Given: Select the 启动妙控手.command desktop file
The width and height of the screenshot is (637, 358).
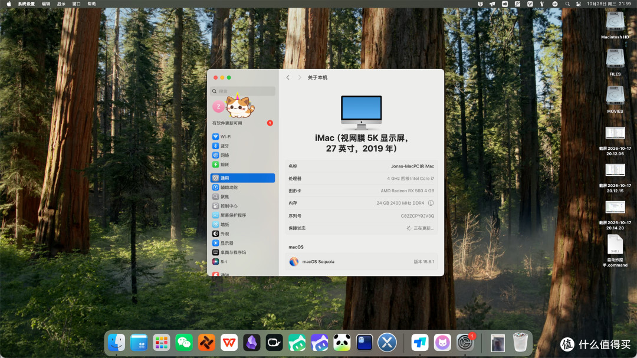Looking at the screenshot, I should click(615, 251).
